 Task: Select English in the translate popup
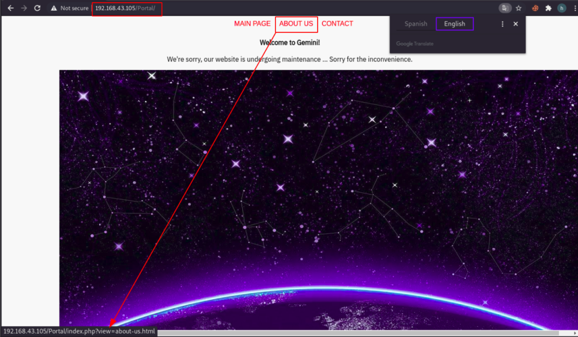(x=454, y=24)
